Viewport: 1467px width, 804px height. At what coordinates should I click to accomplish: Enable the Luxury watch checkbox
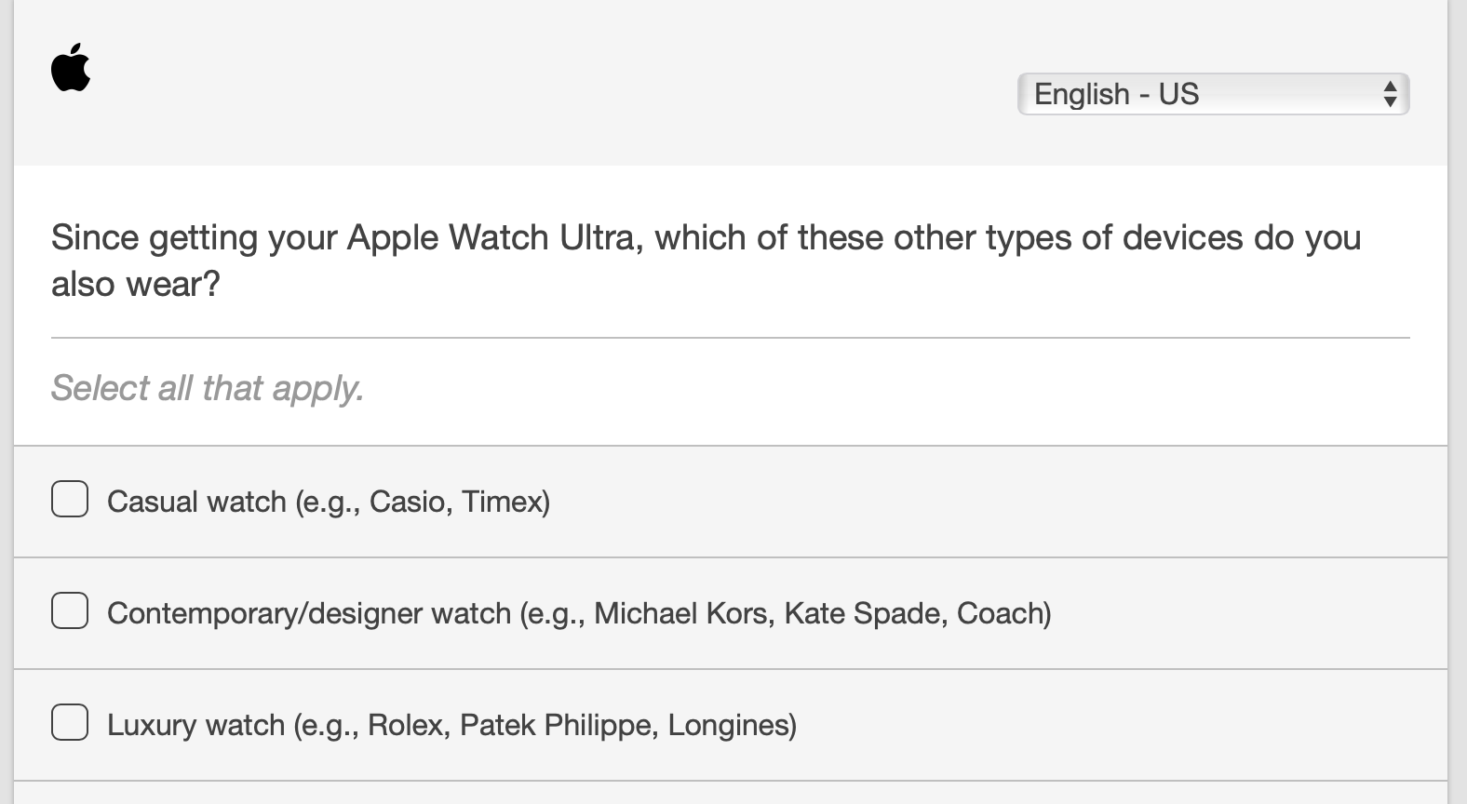[70, 723]
